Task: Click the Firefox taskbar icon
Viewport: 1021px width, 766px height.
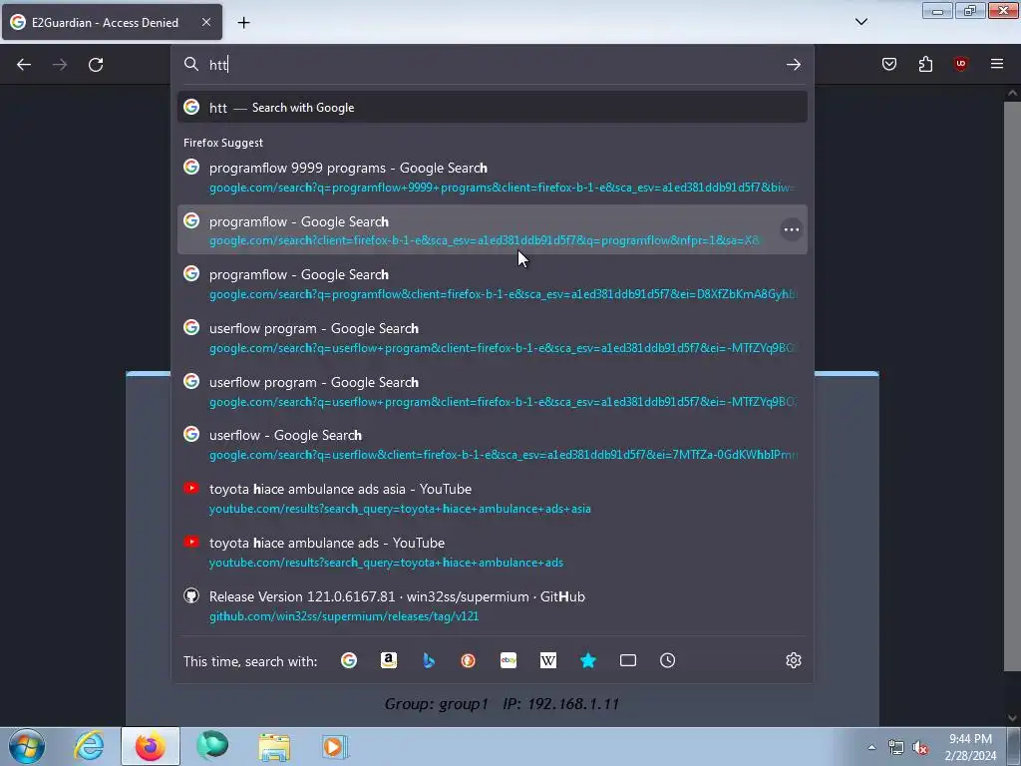Action: coord(151,746)
